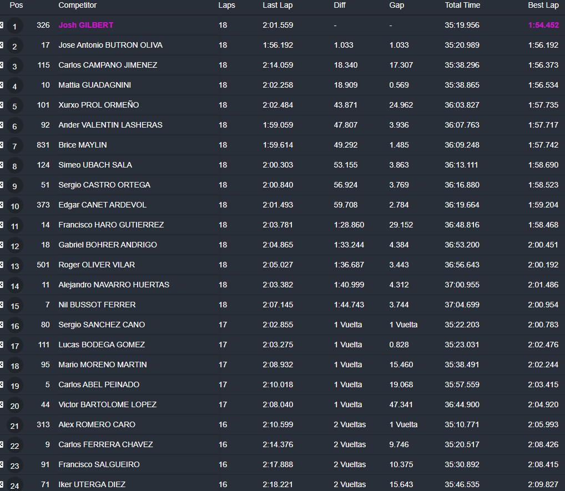
Task: Click the checkered flag icon for Brice MAYLIN
Action: click(x=2, y=145)
